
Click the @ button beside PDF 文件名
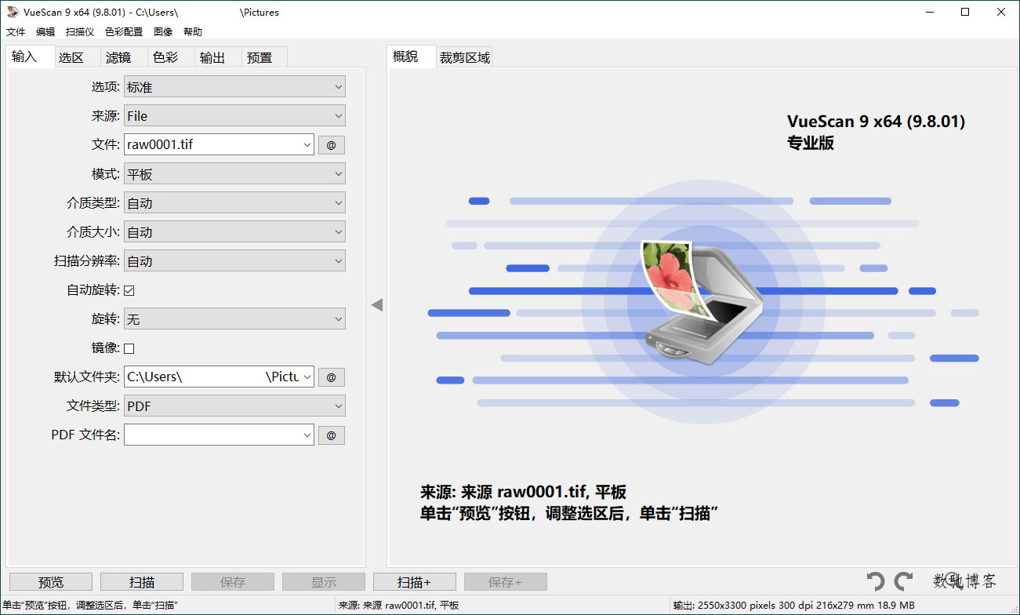coord(331,435)
